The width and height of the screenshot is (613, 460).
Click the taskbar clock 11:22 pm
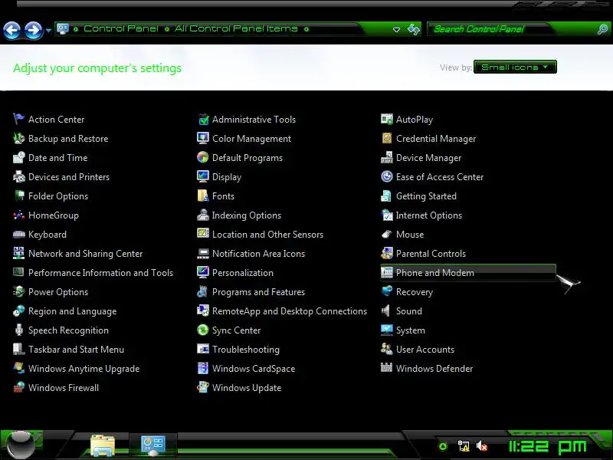(547, 446)
